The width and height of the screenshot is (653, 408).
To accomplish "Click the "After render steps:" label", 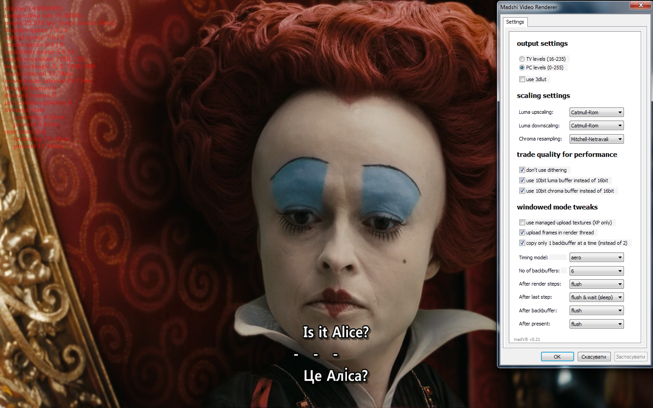I will [540, 284].
